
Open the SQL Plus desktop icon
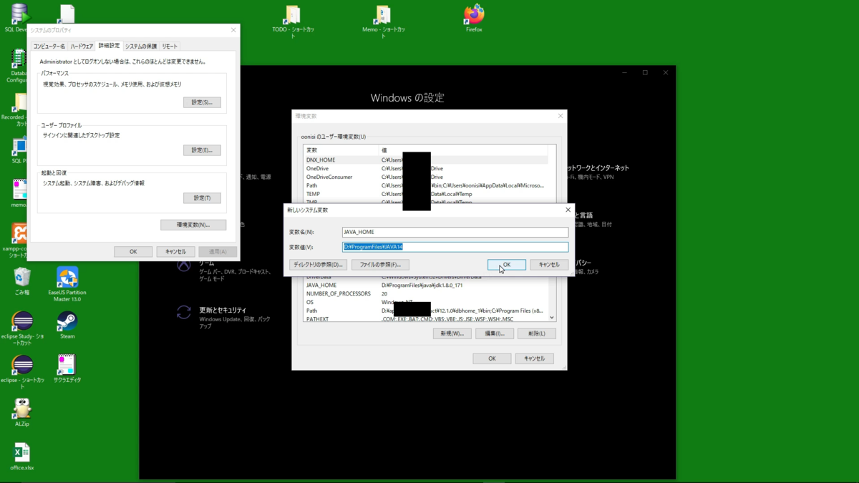click(x=19, y=150)
